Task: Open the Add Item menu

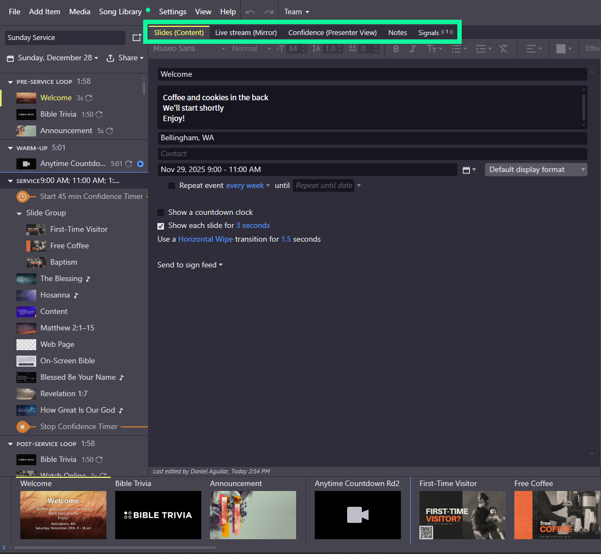Action: 44,12
